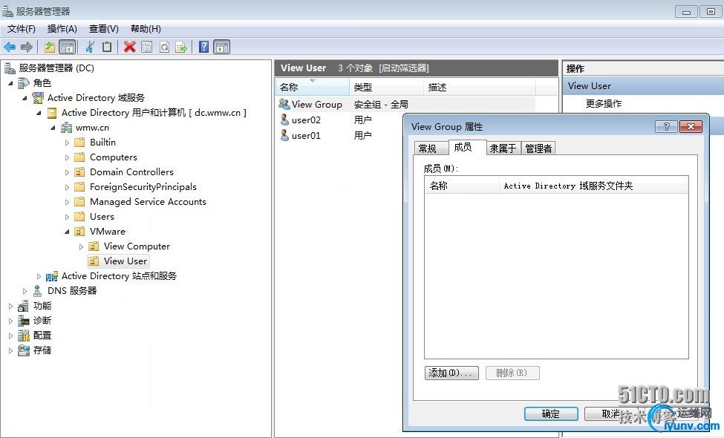This screenshot has width=724, height=438.
Task: Click the Paste clipboard icon
Action: 107,47
